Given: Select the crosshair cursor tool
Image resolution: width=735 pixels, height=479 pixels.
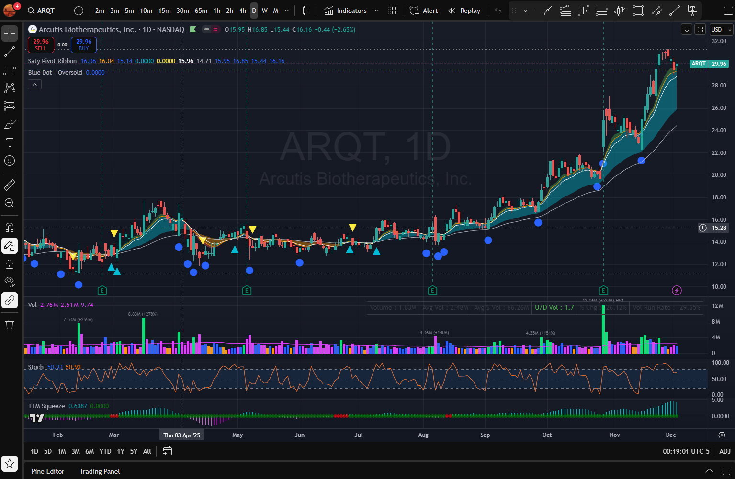Looking at the screenshot, I should 10,33.
